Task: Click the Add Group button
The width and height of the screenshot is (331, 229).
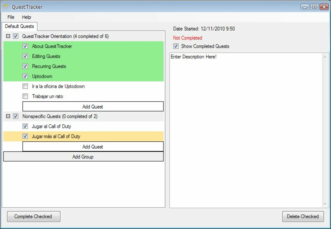Action: pyautogui.click(x=83, y=157)
